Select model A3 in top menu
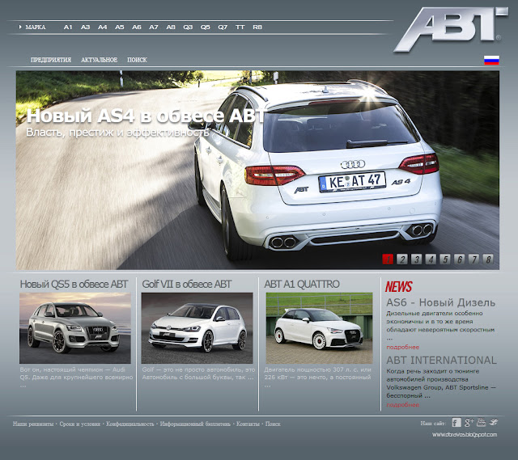Viewport: 518px width, 460px height. 85,27
